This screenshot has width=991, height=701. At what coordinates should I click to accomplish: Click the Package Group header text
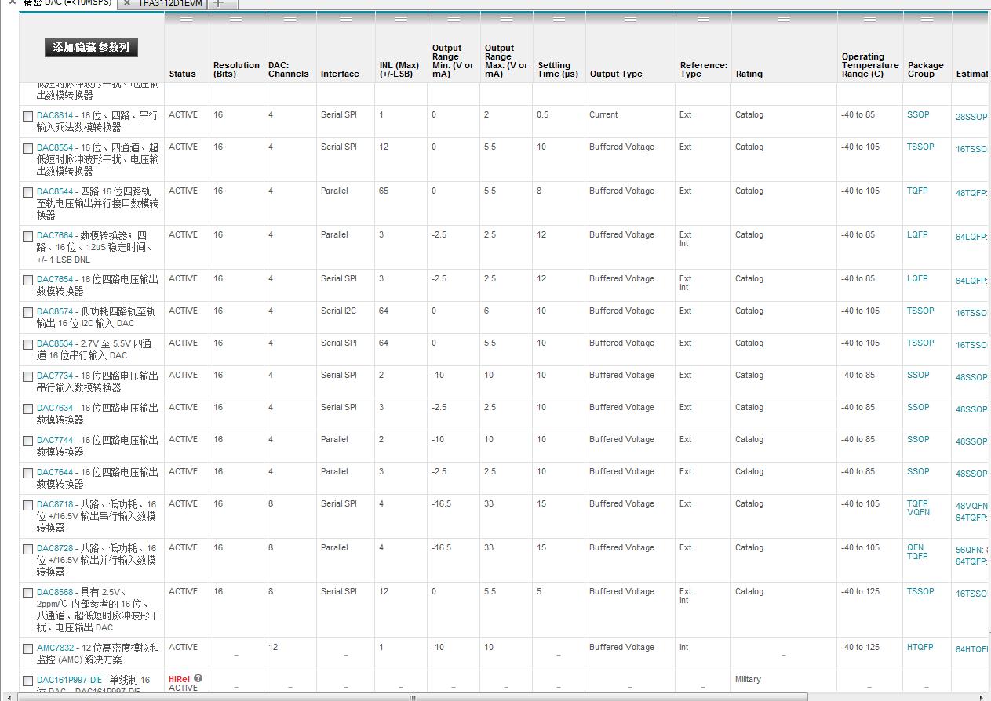click(926, 70)
